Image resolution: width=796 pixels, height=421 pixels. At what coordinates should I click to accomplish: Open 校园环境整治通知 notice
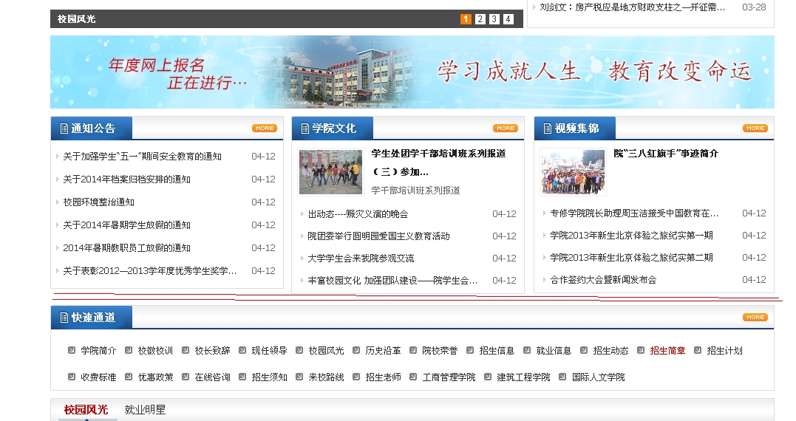point(98,202)
